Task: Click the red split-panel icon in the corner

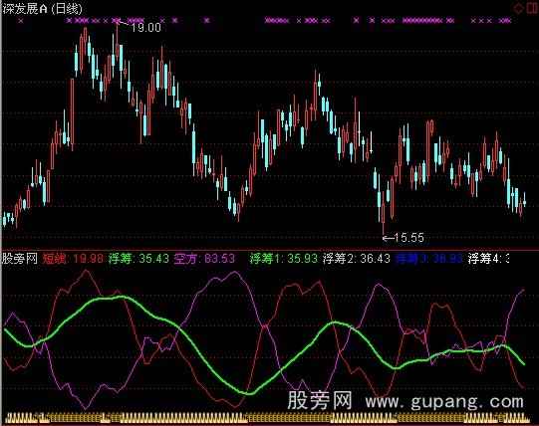Action: (531, 9)
